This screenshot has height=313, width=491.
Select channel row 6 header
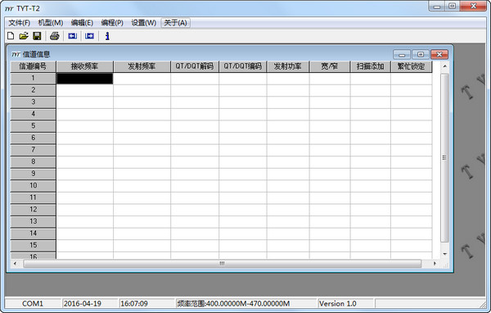pyautogui.click(x=33, y=138)
